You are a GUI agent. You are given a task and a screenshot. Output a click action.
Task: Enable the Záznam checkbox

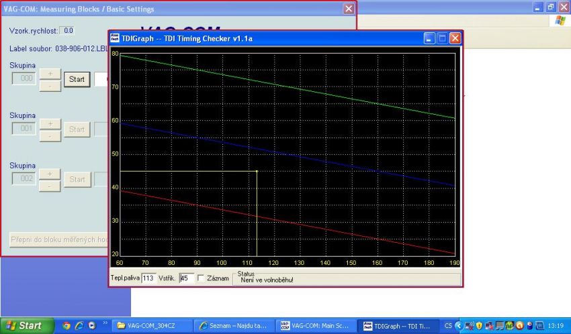click(201, 278)
